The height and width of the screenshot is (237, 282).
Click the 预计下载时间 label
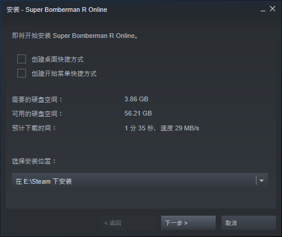pyautogui.click(x=34, y=128)
